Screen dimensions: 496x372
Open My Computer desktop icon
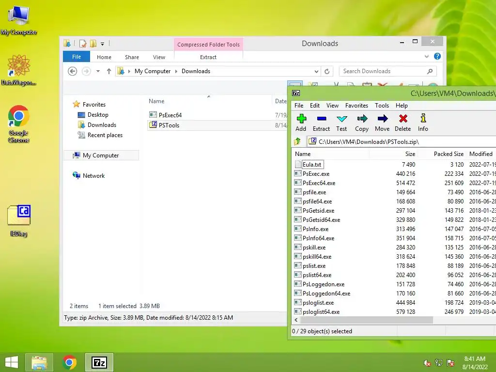pyautogui.click(x=19, y=20)
